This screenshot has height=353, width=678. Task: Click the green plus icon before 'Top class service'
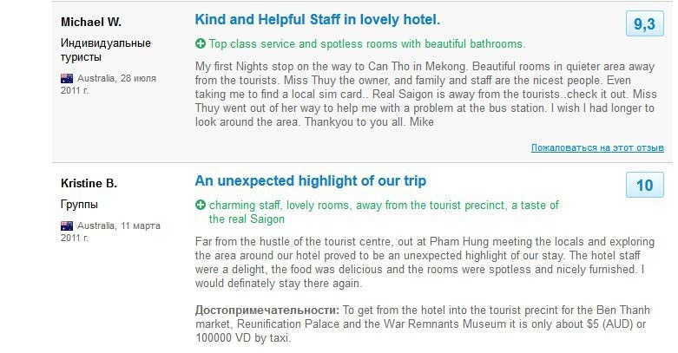pos(201,43)
